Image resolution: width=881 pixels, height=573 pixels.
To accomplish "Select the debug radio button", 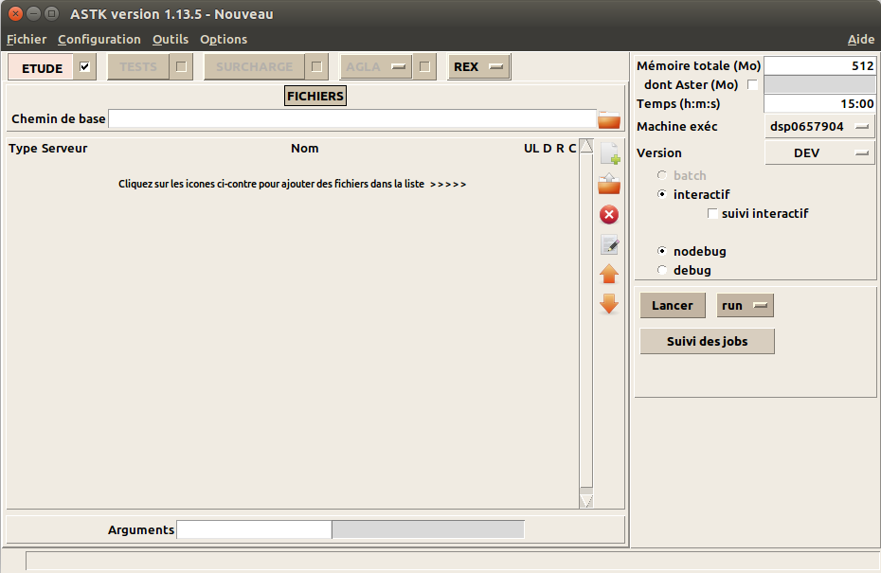I will [x=662, y=271].
